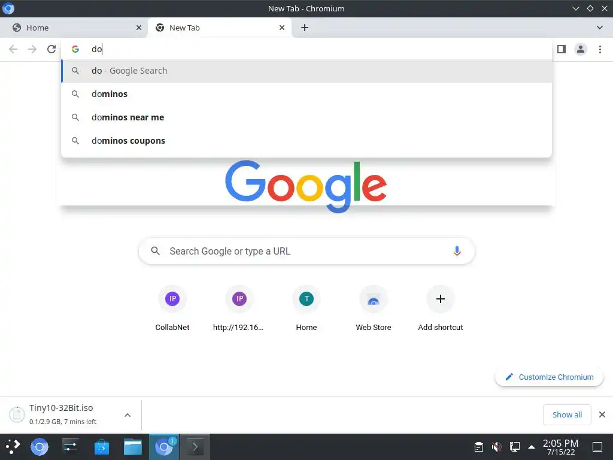Open the Home shortcut tile
The width and height of the screenshot is (613, 460).
tap(306, 309)
